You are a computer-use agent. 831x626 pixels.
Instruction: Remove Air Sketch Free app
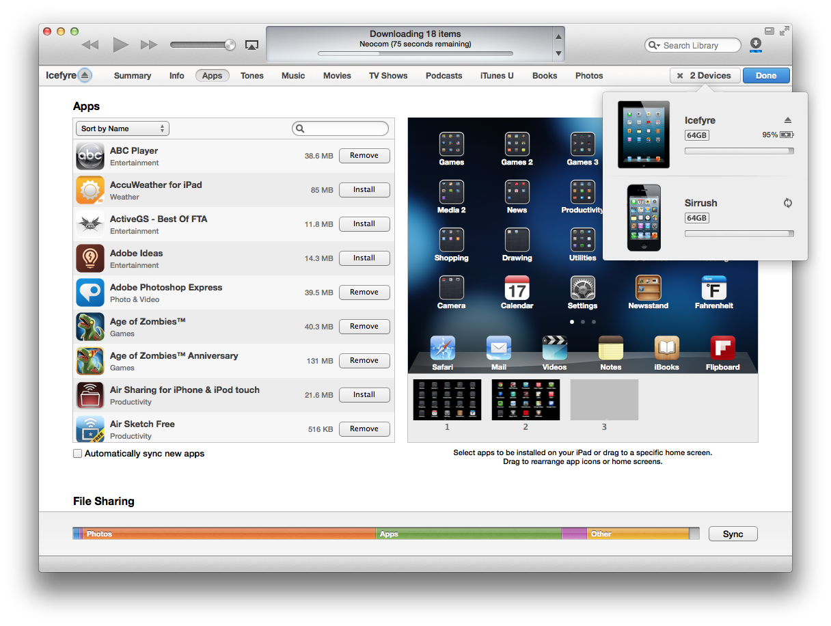tap(364, 429)
